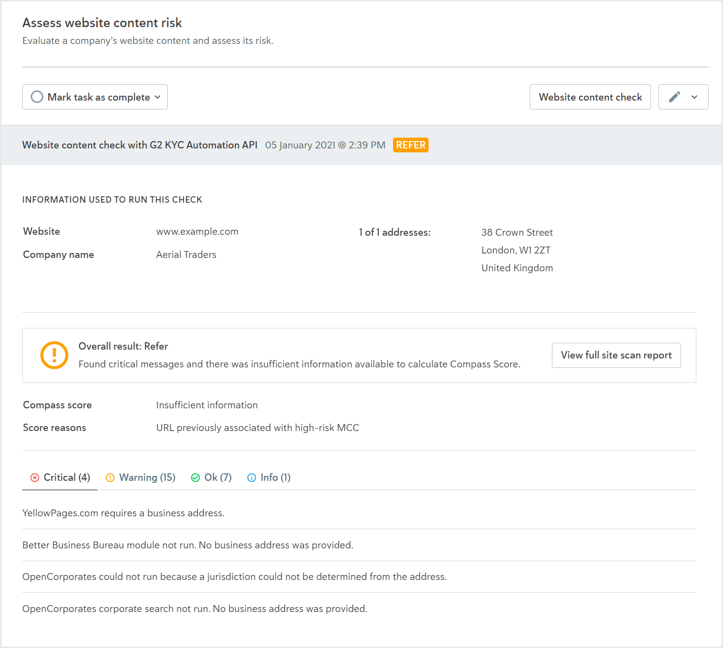The width and height of the screenshot is (723, 648).
Task: Switch to the Critical (4) tab
Action: point(60,477)
